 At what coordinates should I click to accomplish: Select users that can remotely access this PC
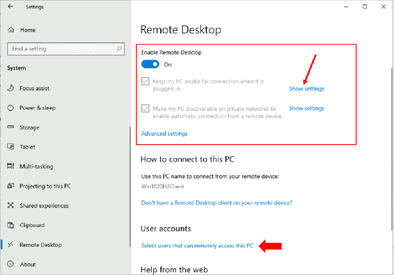click(x=197, y=246)
